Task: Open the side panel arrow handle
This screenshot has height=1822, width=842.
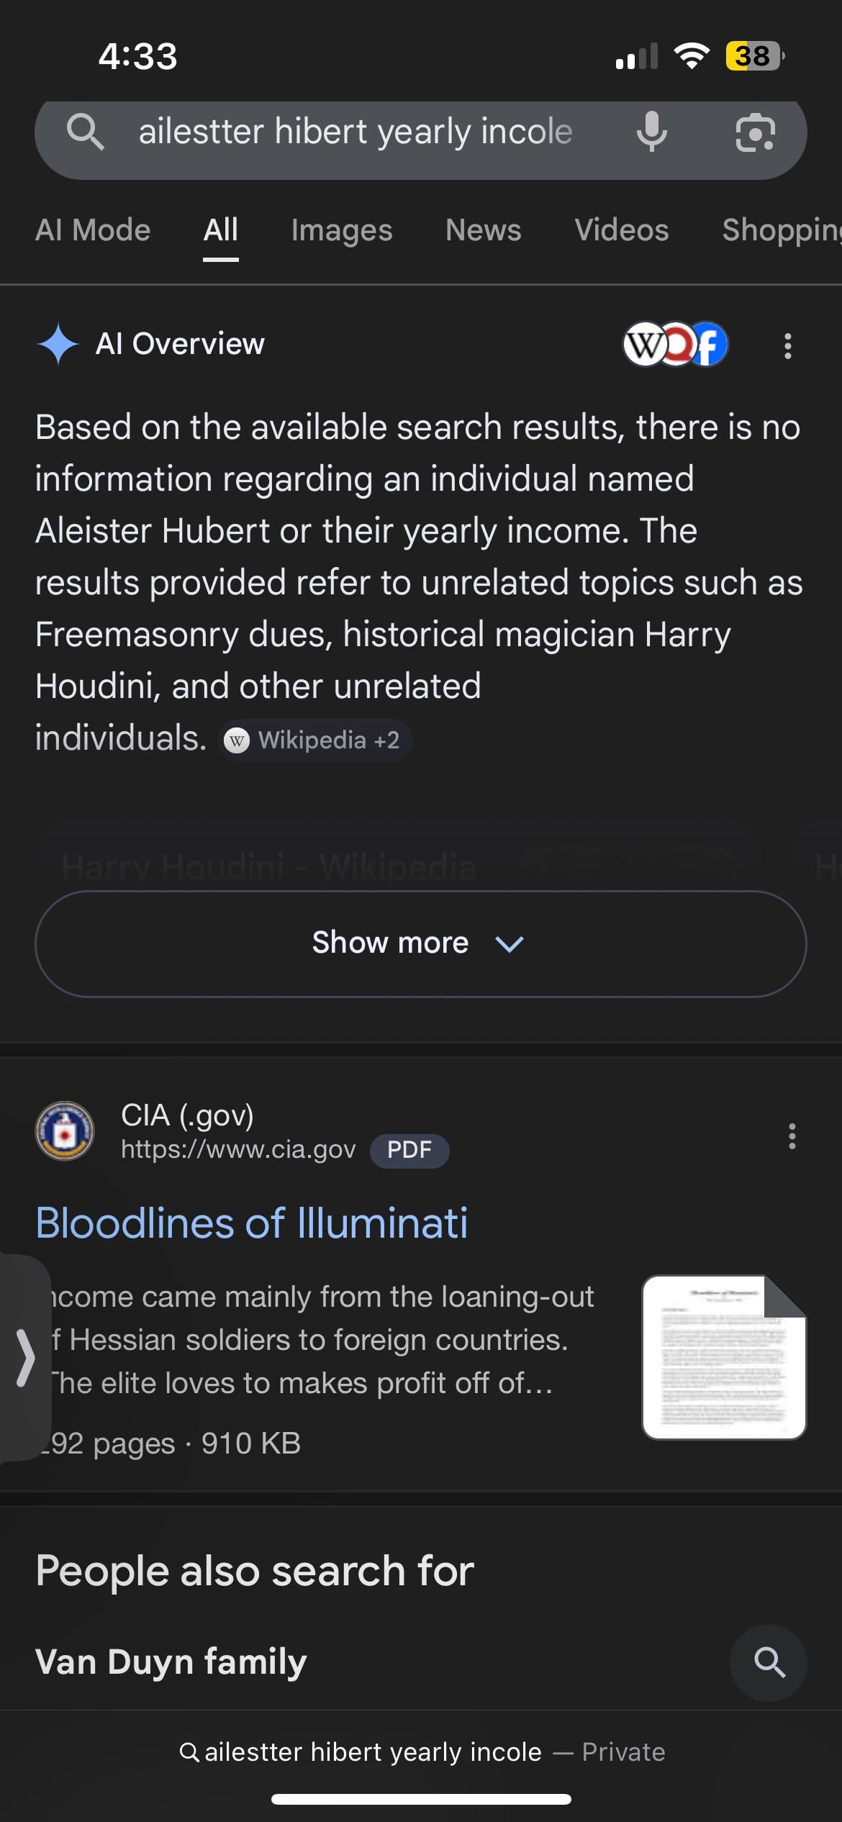Action: (x=25, y=1357)
